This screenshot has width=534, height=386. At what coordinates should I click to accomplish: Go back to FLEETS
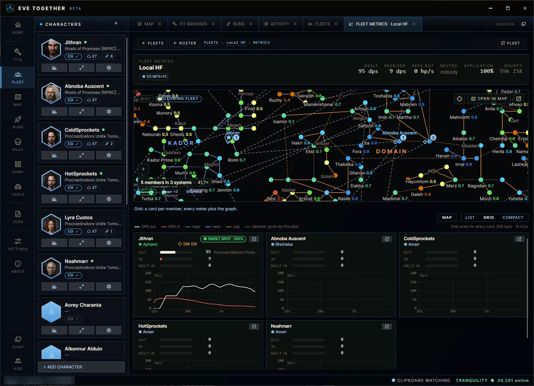click(153, 43)
